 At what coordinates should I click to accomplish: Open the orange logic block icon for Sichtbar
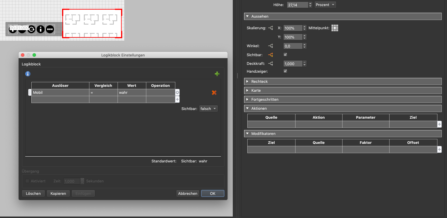click(x=271, y=54)
